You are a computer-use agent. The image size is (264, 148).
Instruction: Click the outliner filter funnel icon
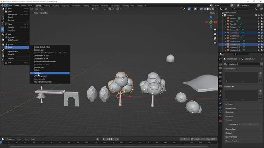coord(256,9)
